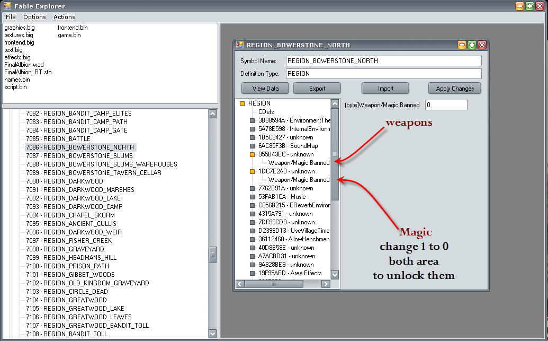Open the Options menu
Viewport: 548px width, 341px height.
click(34, 17)
